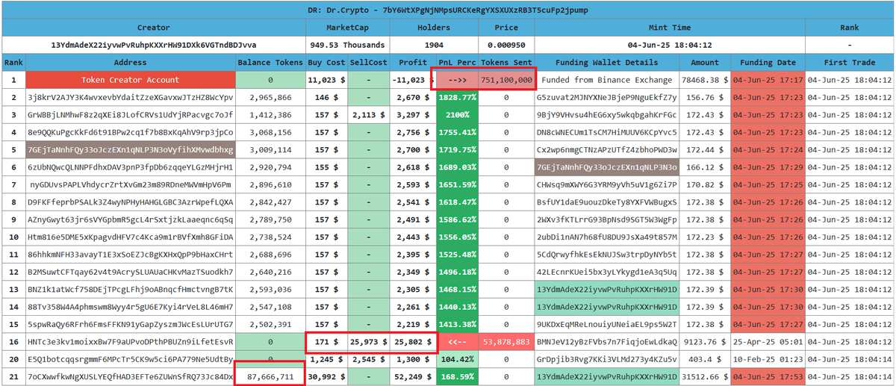Viewport: 896px width, 386px height.
Task: Click the funding amount 31512.66 $
Action: click(704, 377)
